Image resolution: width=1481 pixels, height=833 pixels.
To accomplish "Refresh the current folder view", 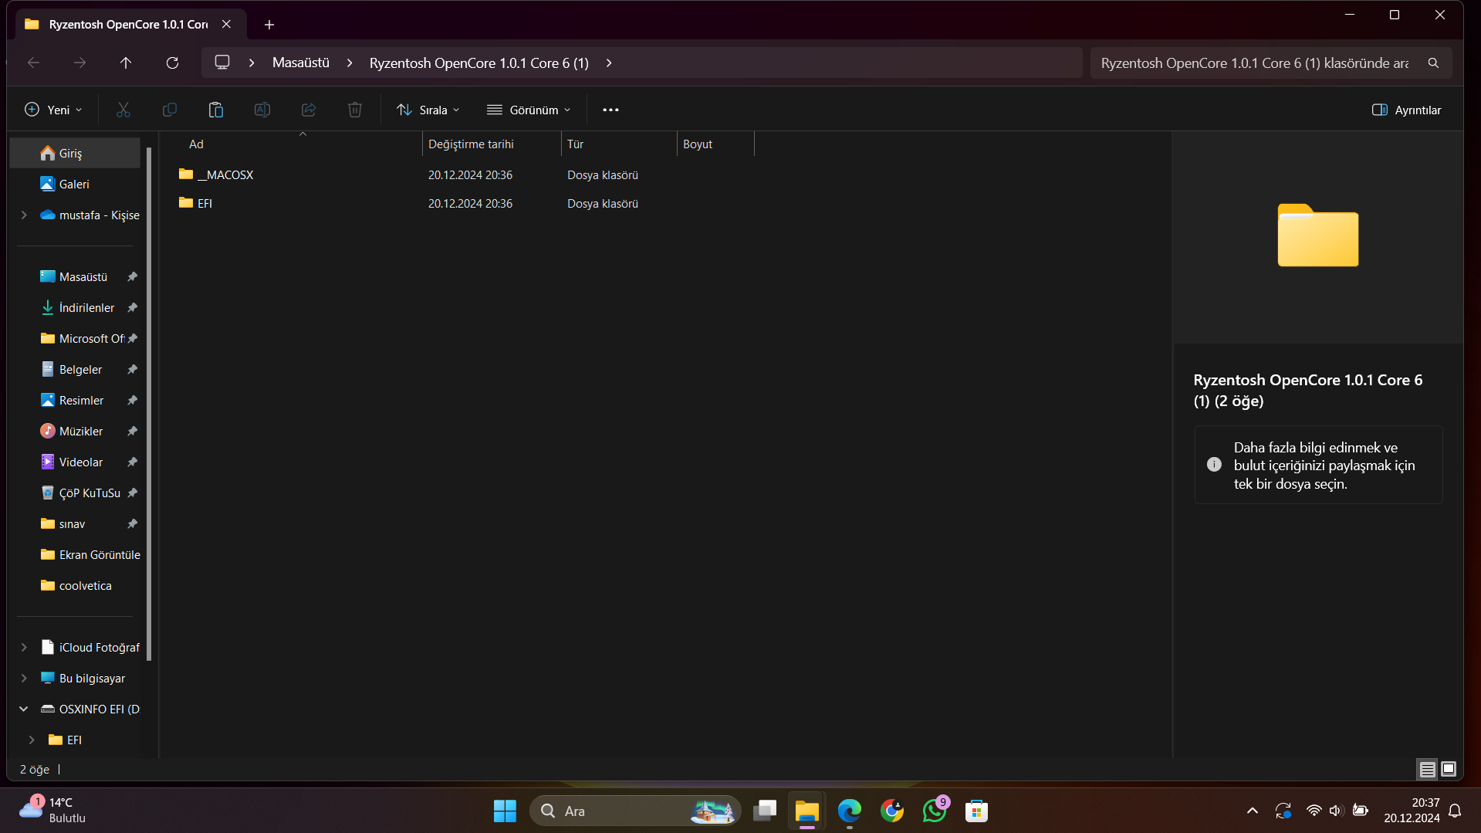I will [x=172, y=63].
